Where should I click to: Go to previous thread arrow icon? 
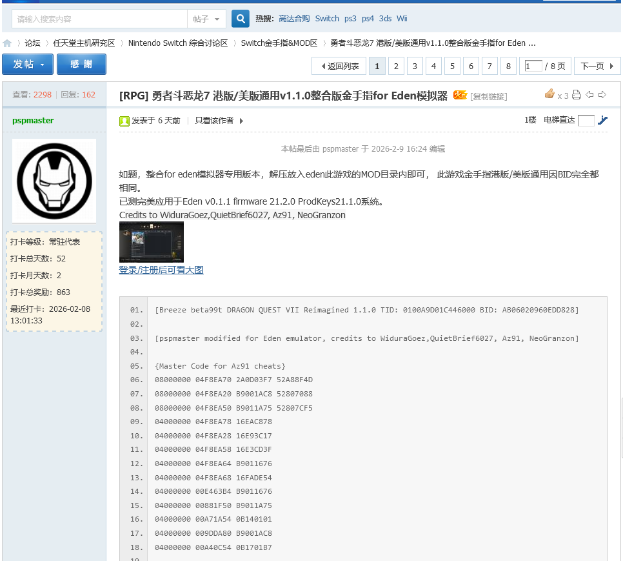pos(589,95)
